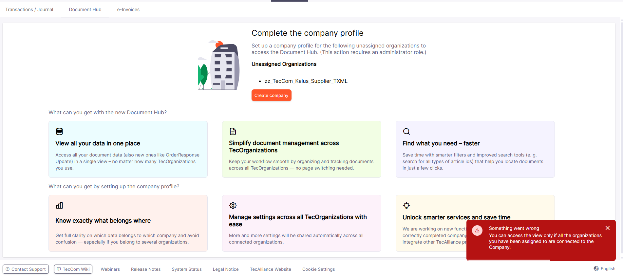Click the Contact Support button

pos(26,269)
